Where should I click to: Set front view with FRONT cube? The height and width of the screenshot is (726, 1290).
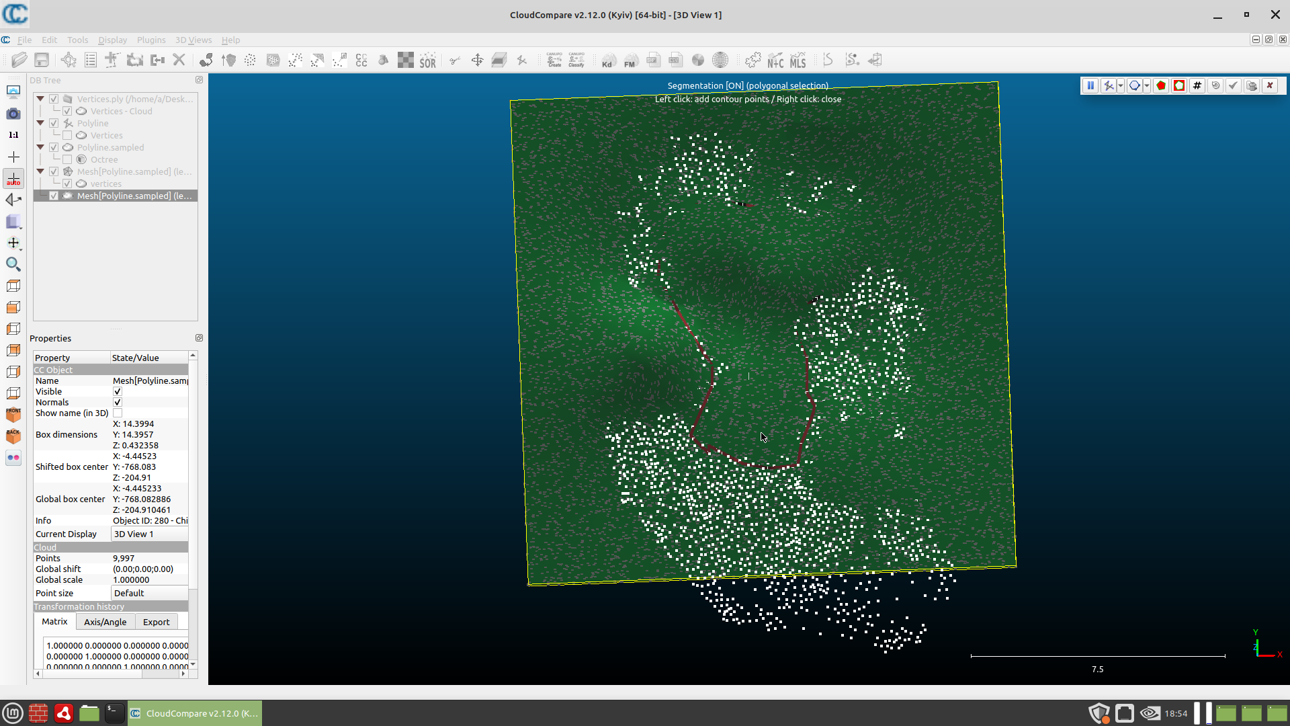click(13, 414)
